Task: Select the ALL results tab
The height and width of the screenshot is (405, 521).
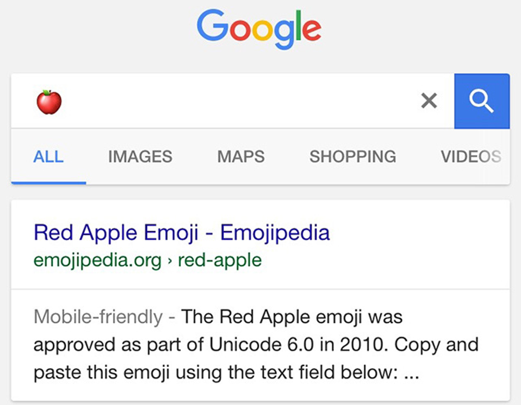Action: coord(48,156)
